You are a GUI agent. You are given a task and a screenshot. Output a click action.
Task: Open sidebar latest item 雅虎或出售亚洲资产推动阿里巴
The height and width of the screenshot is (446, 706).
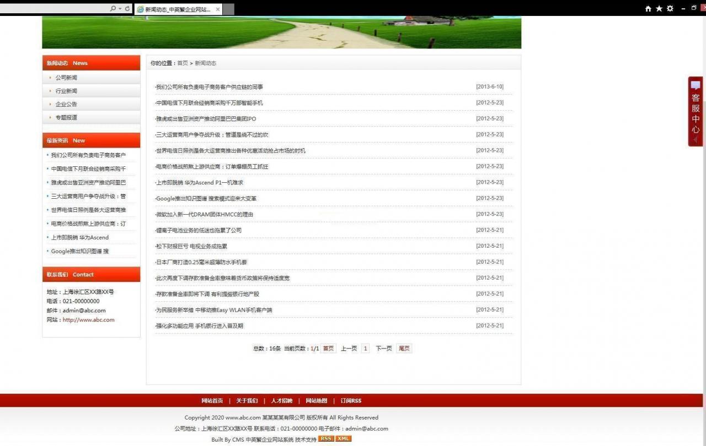pyautogui.click(x=88, y=183)
